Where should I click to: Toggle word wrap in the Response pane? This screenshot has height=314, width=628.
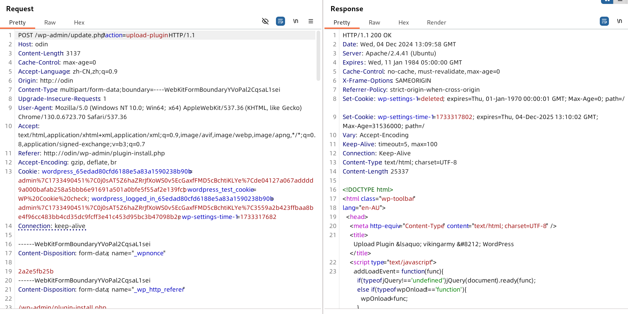coord(604,21)
